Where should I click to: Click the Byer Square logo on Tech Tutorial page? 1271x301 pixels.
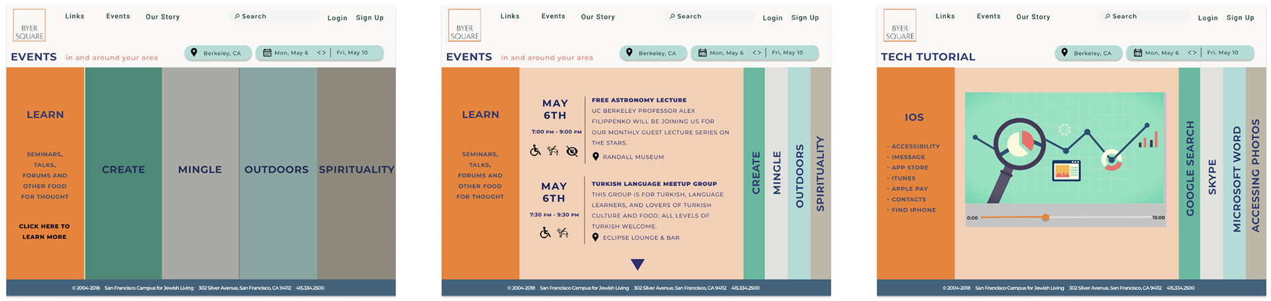(x=900, y=26)
